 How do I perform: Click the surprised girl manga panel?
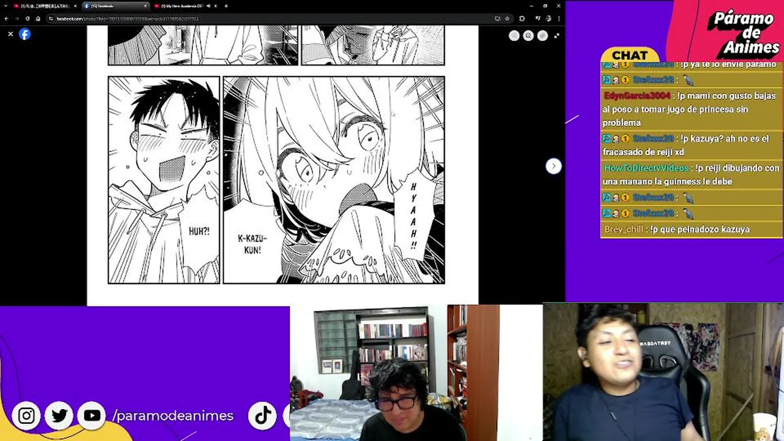tap(334, 180)
